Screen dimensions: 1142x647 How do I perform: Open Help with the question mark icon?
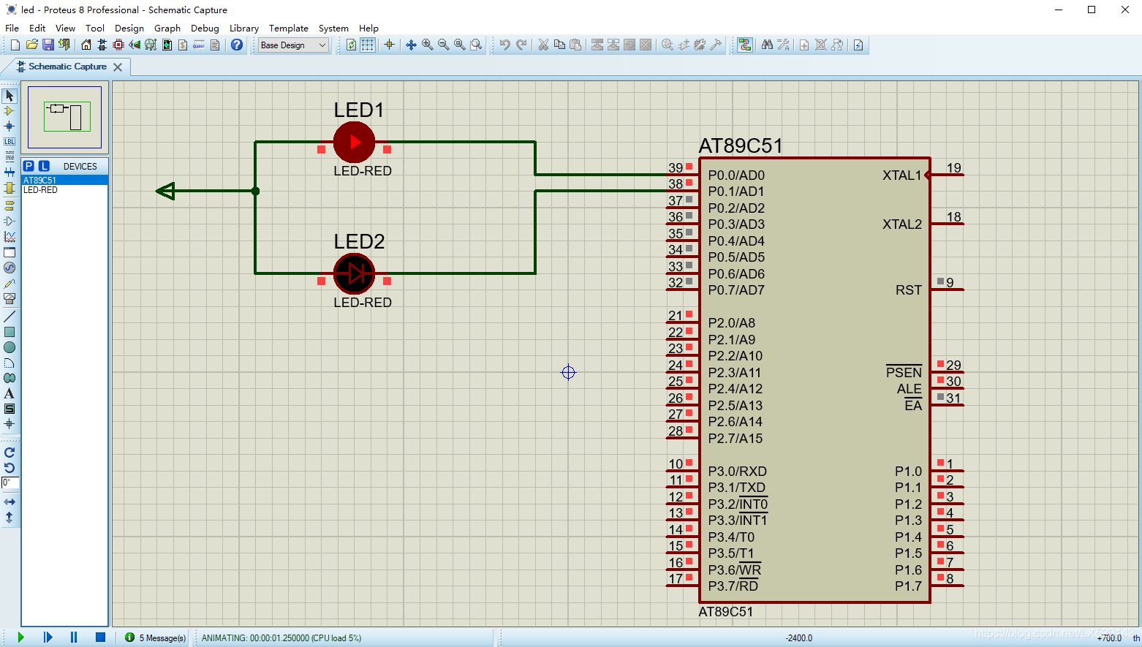(237, 45)
